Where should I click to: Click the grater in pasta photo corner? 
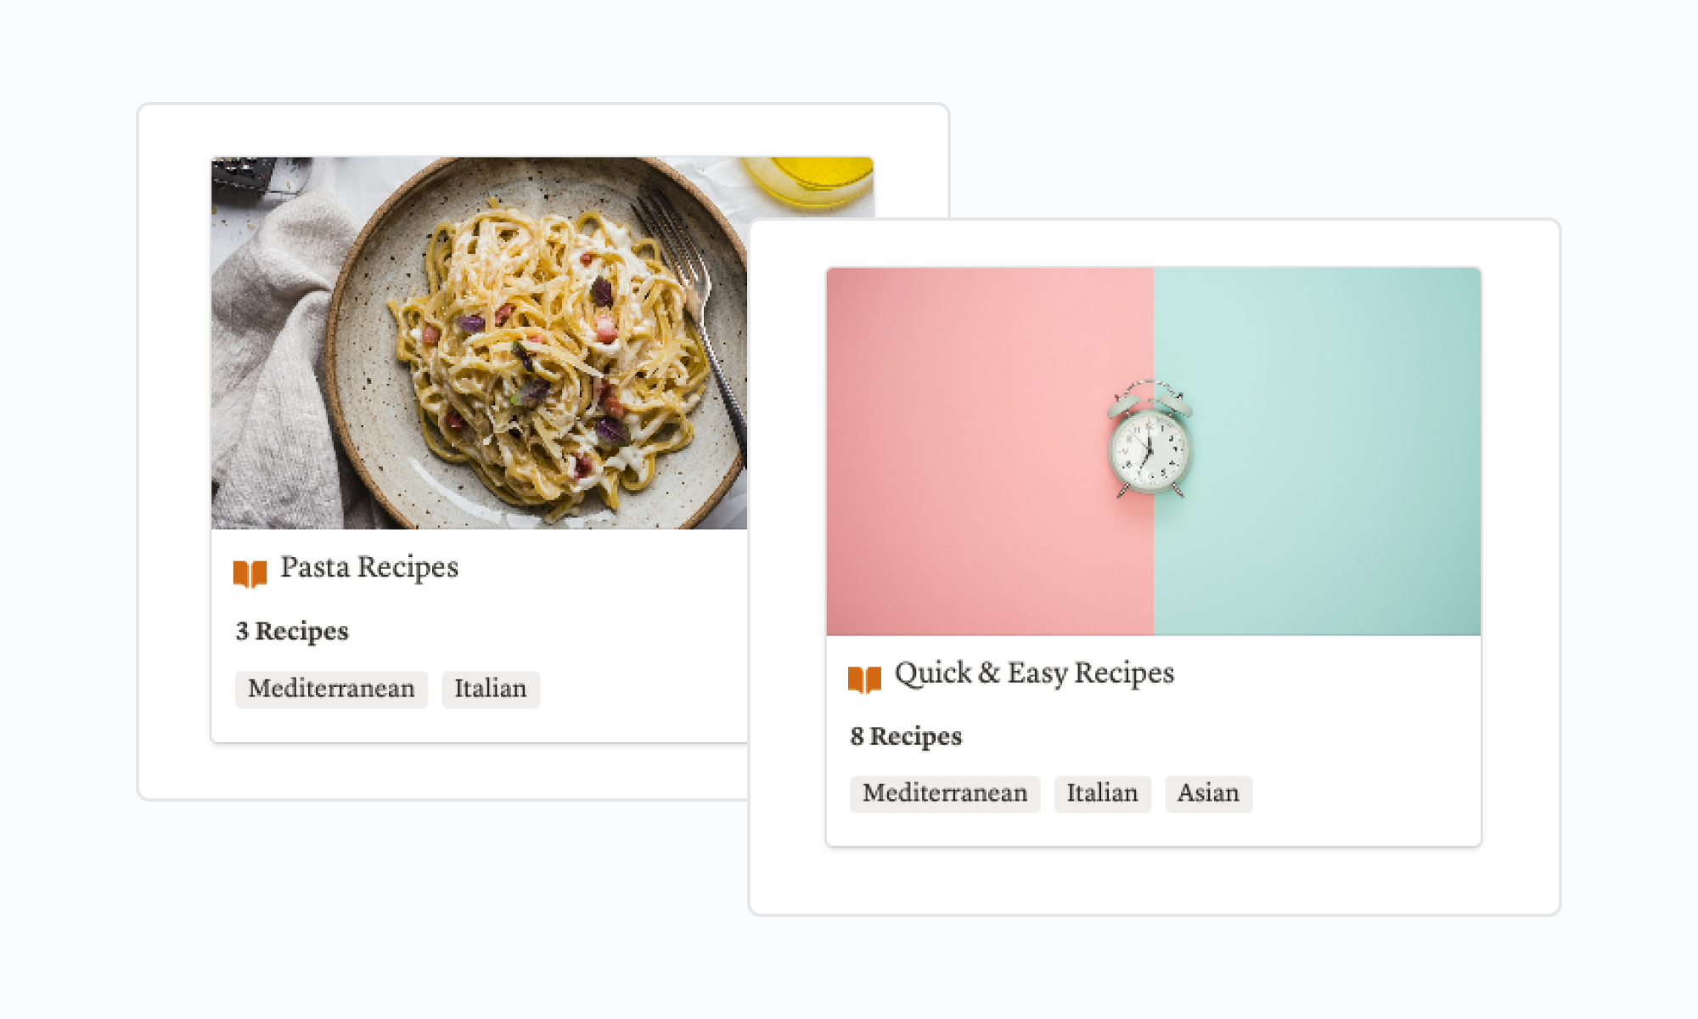[x=242, y=174]
